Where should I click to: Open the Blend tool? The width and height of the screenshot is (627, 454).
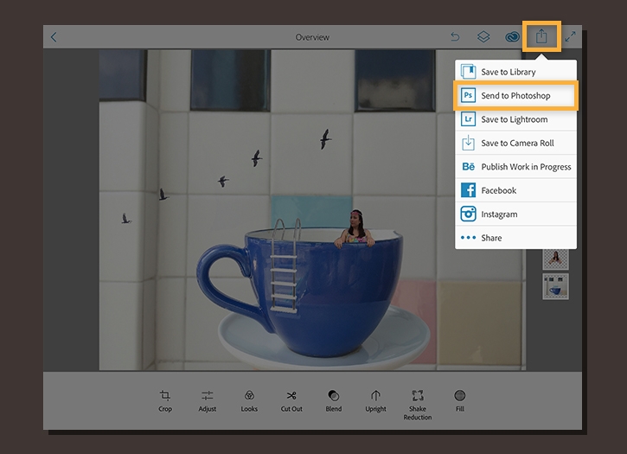334,400
